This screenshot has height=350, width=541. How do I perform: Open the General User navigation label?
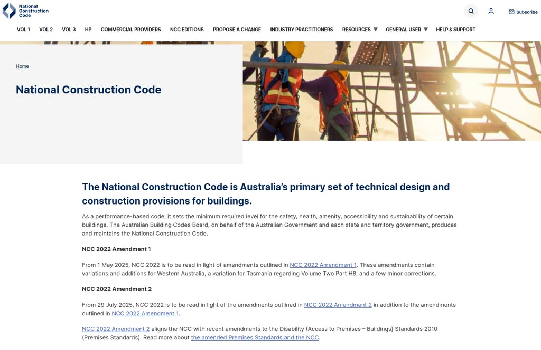pos(403,29)
